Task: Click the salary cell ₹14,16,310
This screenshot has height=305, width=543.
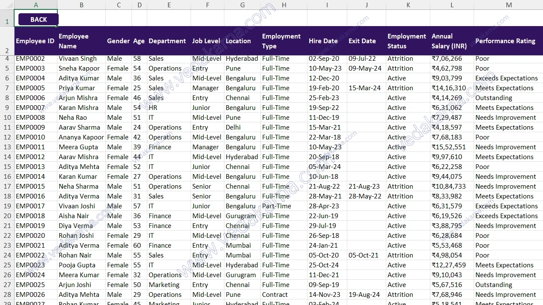Action: point(452,88)
